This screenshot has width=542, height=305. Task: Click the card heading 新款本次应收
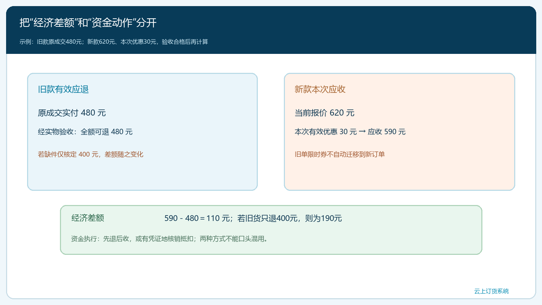point(320,89)
